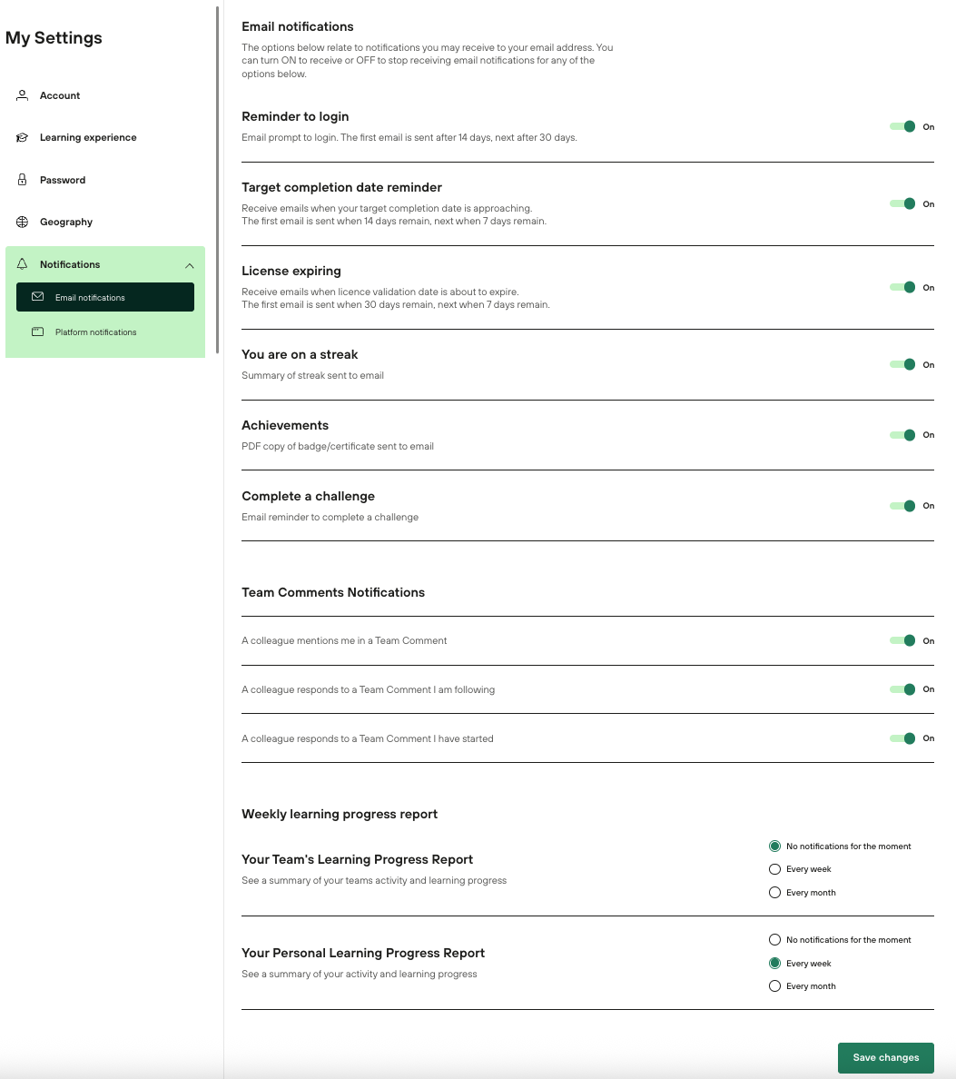This screenshot has width=956, height=1079.
Task: Click the Password lock icon
Action: click(x=23, y=180)
